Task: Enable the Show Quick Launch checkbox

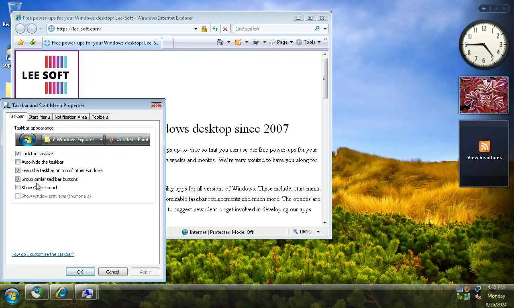Action: click(18, 187)
